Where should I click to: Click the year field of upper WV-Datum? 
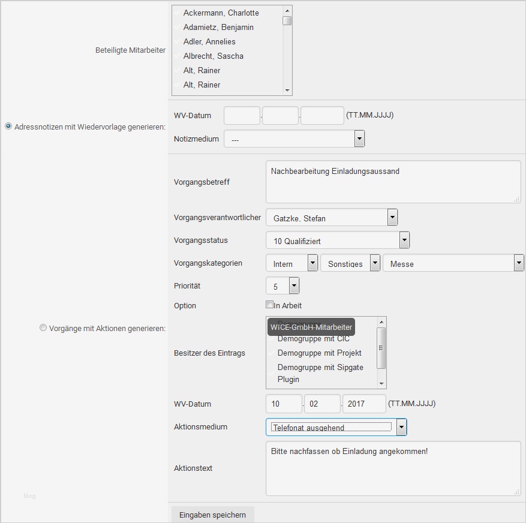[x=322, y=115]
